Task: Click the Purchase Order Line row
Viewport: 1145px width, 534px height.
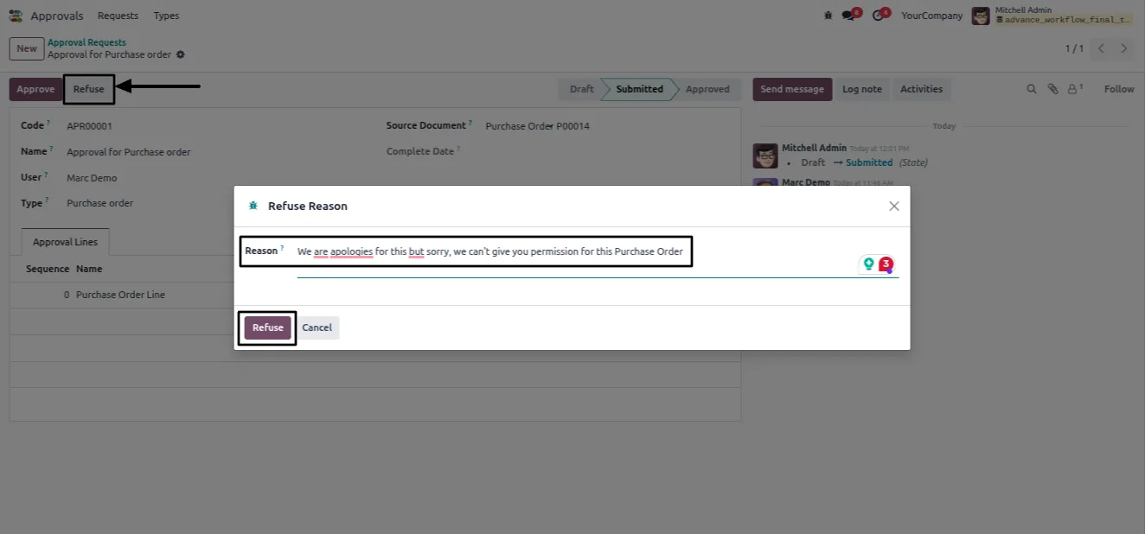Action: [x=374, y=295]
